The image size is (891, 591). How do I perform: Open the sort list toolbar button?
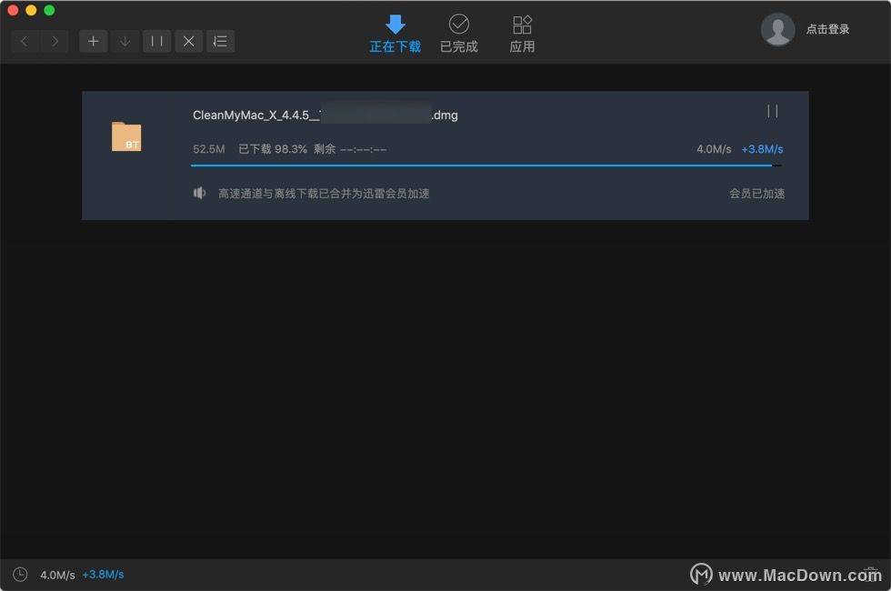pos(220,41)
